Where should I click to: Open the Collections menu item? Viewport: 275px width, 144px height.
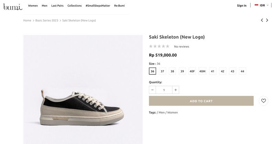[75, 5]
